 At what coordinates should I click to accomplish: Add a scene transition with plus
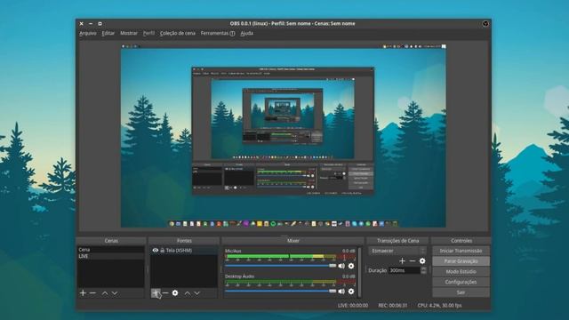click(x=402, y=260)
